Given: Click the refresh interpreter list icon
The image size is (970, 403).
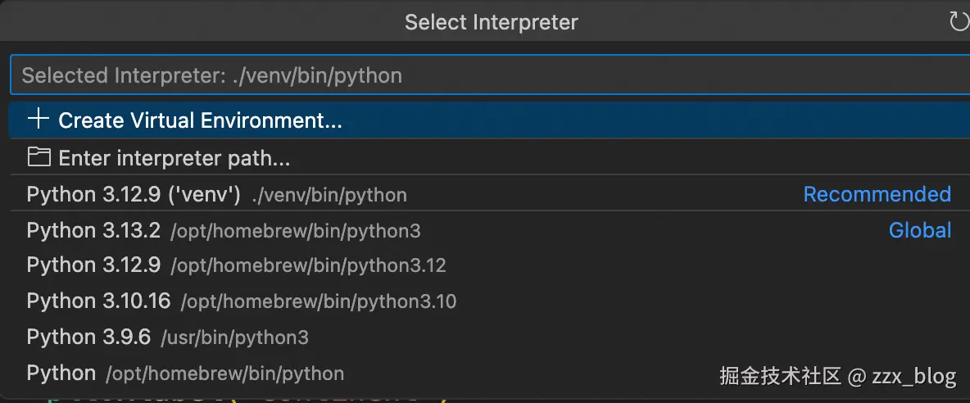Looking at the screenshot, I should (x=959, y=21).
